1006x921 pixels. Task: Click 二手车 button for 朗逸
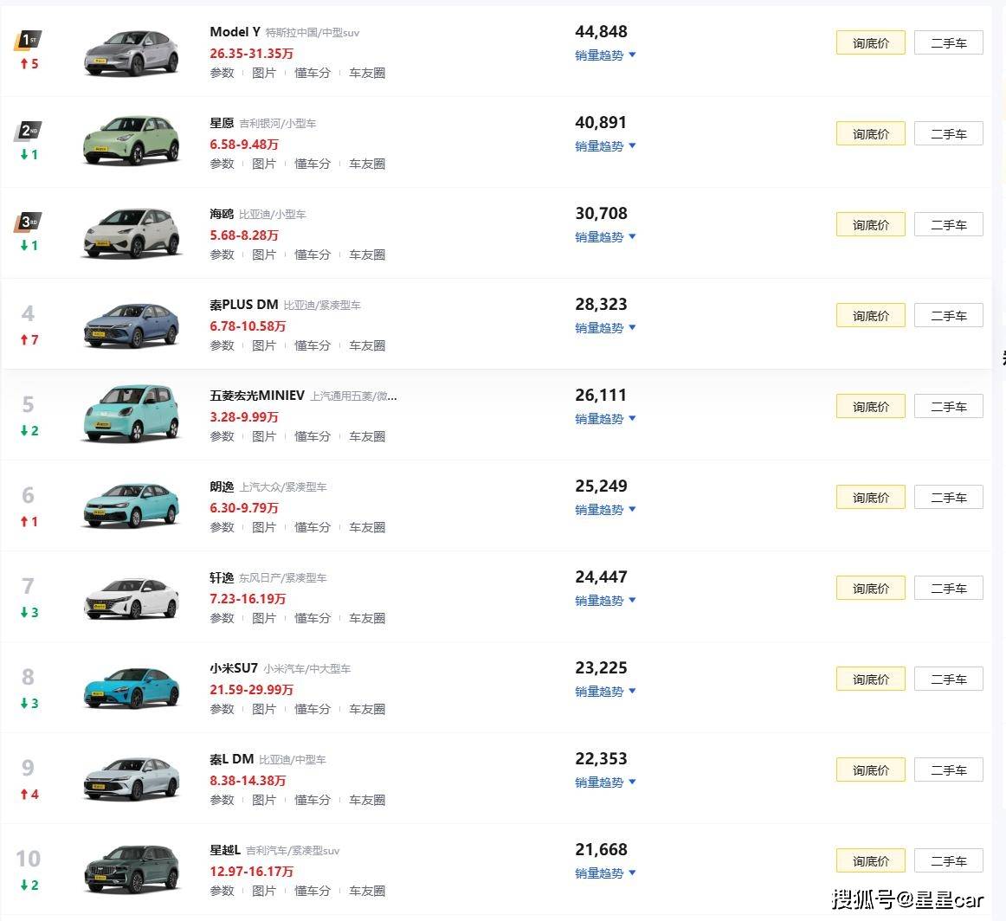[x=948, y=498]
